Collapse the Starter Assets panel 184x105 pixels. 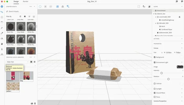[x=34, y=7]
